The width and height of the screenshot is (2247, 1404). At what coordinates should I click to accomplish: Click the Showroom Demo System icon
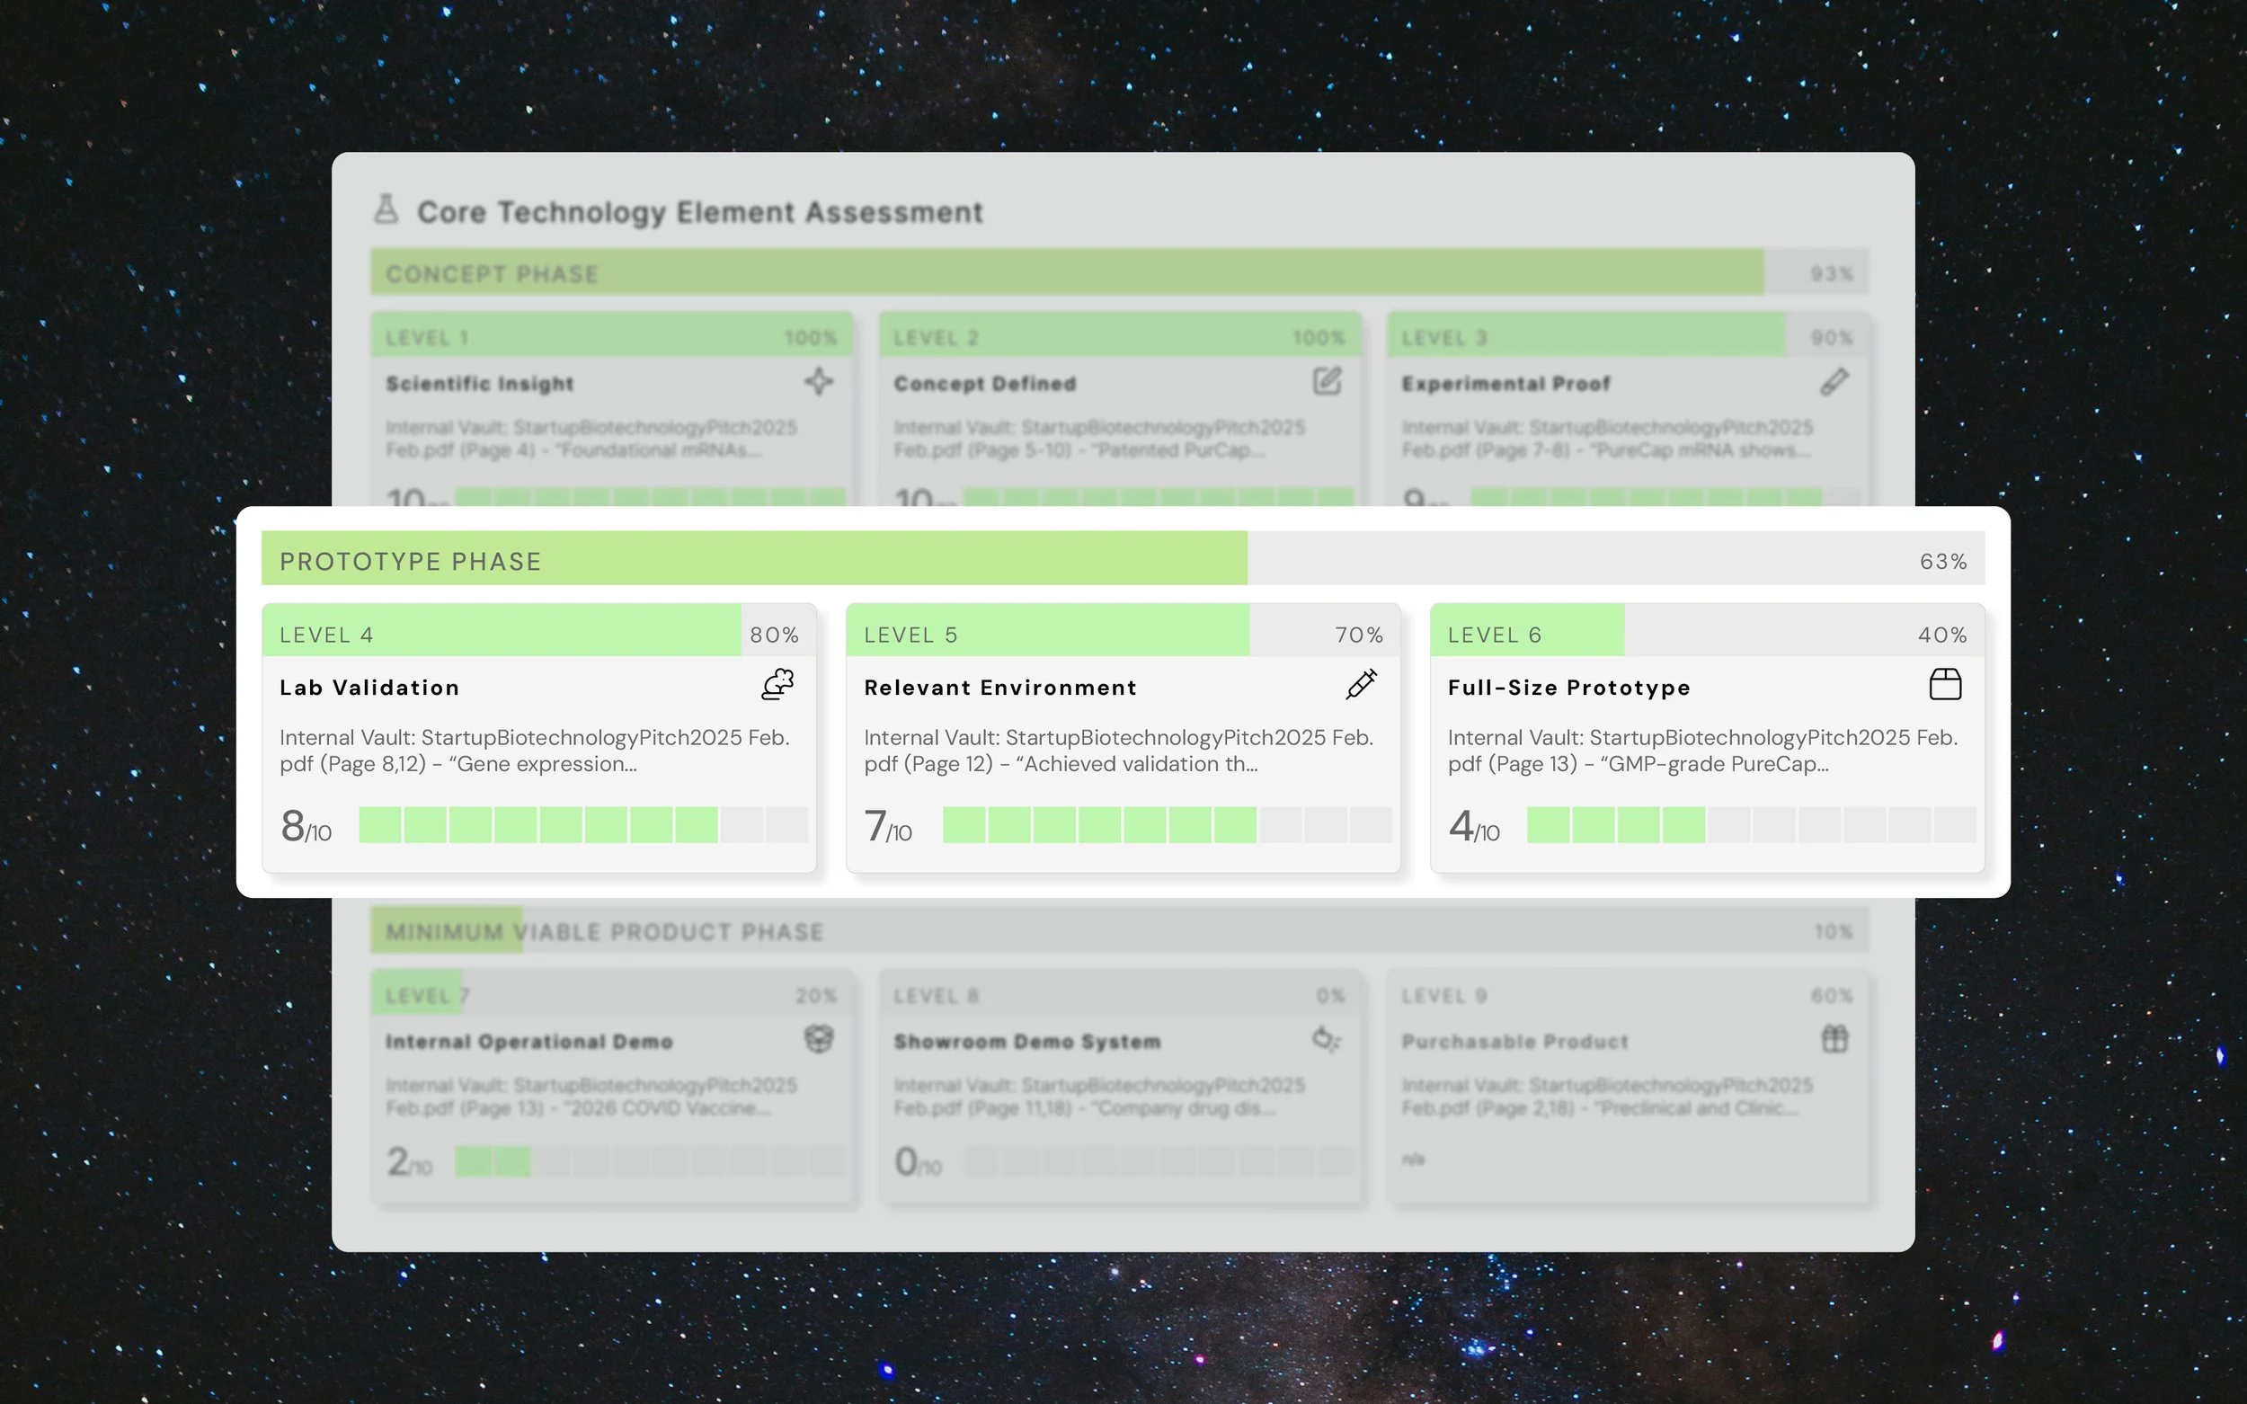[x=1327, y=1038]
